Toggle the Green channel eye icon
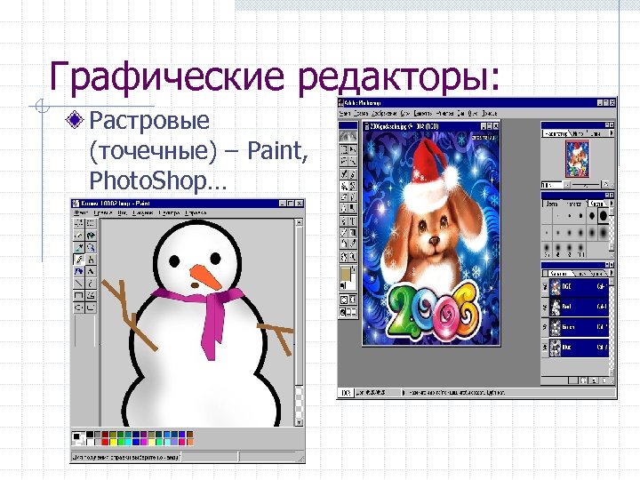This screenshot has height=480, width=640. click(544, 327)
